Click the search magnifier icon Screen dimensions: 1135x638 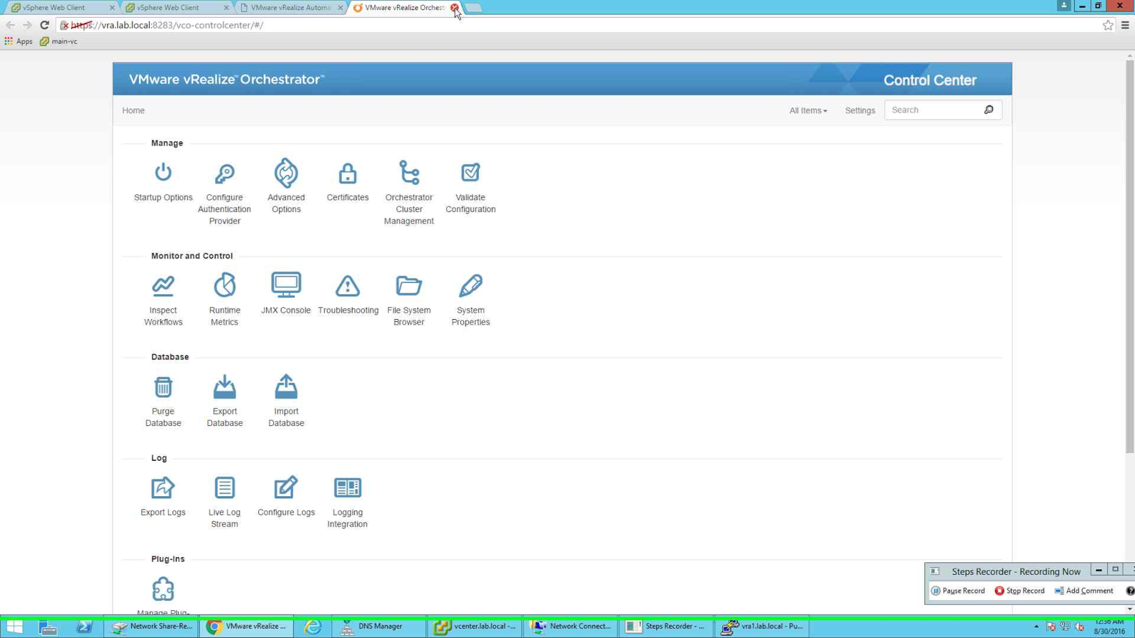(x=989, y=110)
